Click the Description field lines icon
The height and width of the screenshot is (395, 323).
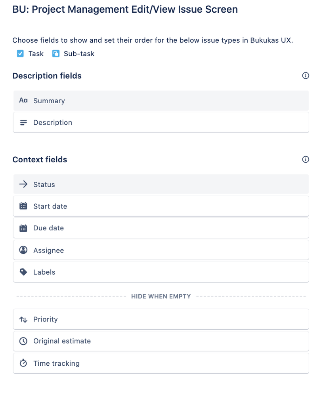[23, 123]
